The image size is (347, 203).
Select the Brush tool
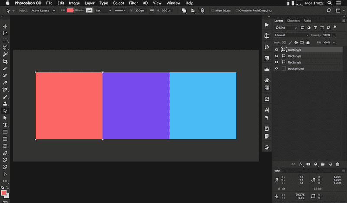click(5, 97)
